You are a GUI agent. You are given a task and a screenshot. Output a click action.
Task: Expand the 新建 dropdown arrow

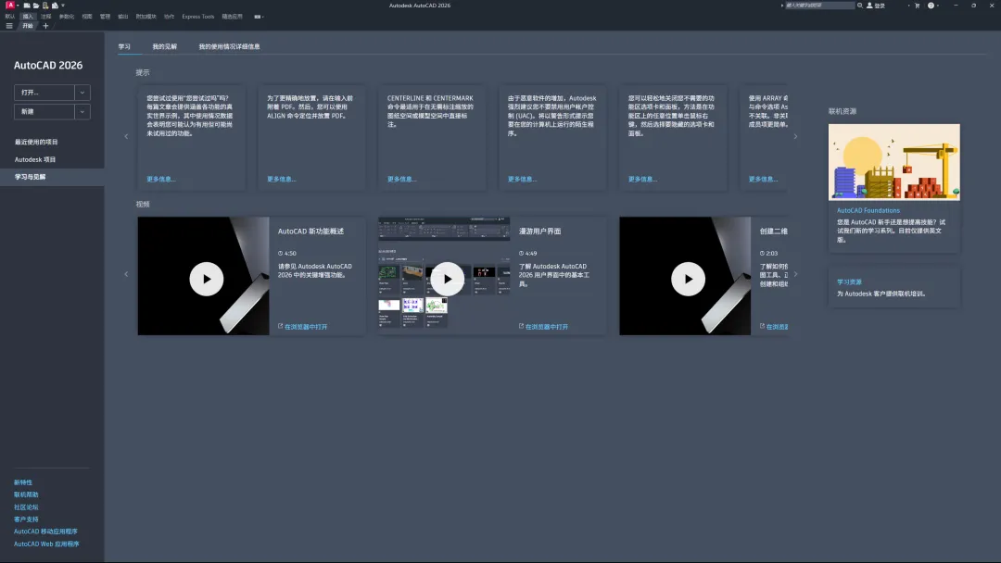[82, 111]
